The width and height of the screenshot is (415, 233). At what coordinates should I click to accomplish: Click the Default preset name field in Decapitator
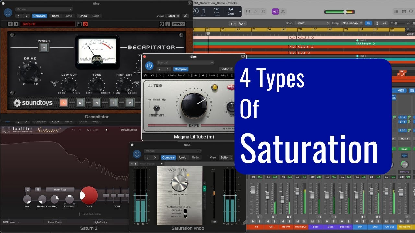point(48,24)
